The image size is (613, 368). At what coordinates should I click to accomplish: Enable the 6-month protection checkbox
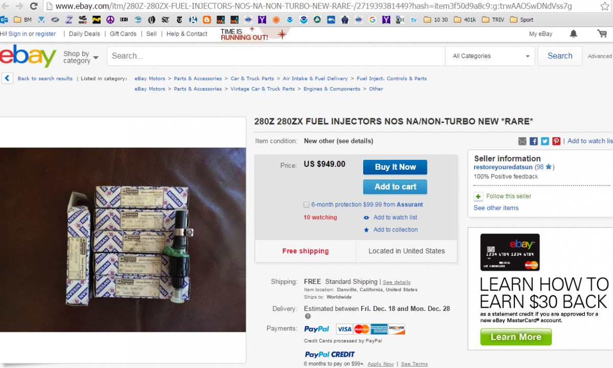306,205
